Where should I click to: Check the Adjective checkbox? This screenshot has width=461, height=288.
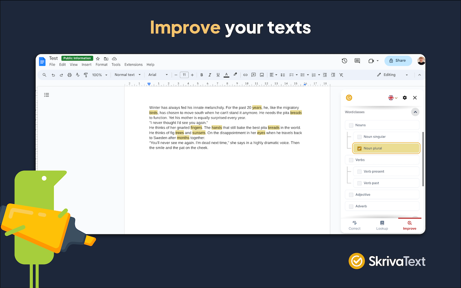coord(351,195)
